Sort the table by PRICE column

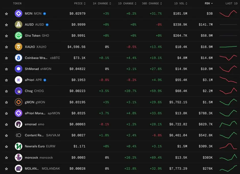pos(80,3)
